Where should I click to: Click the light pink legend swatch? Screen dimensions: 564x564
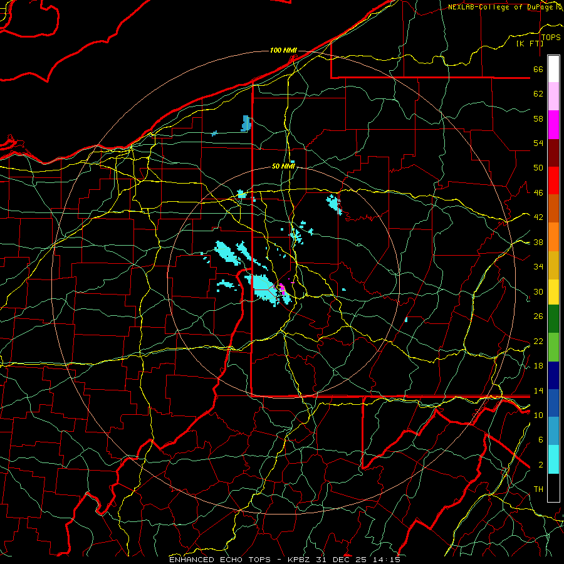553,96
